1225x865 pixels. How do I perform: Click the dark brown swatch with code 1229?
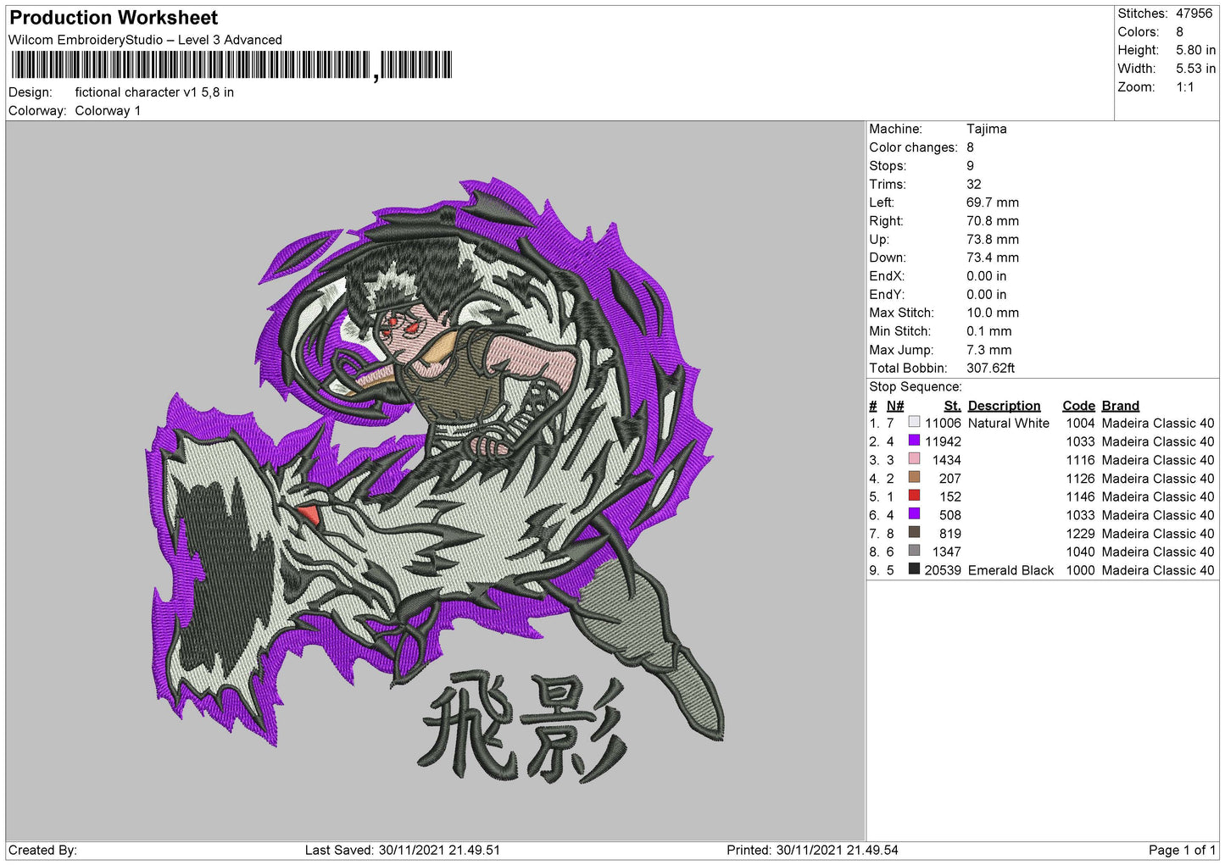click(914, 533)
